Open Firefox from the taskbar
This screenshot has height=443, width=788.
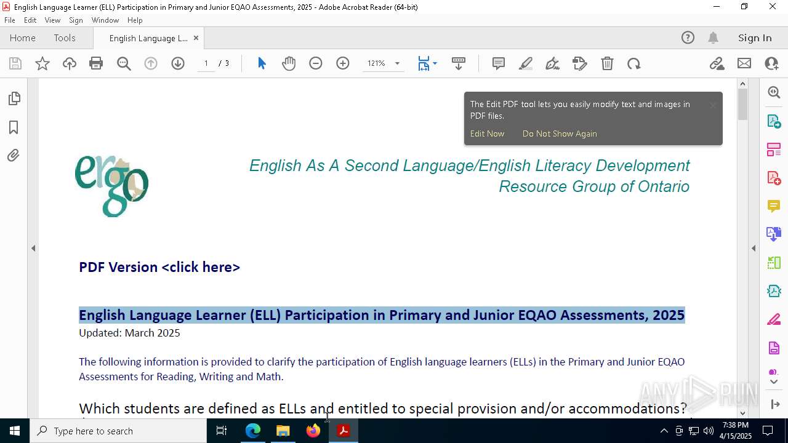[x=313, y=431]
